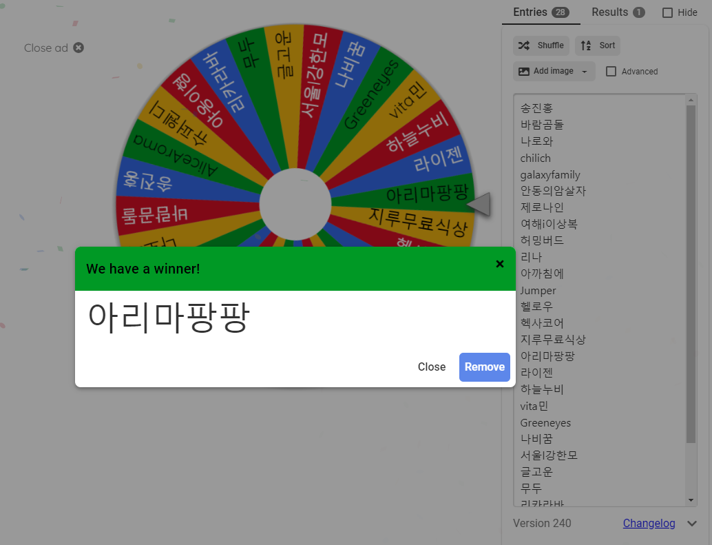712x545 pixels.
Task: Click entry 지루무료식상 in the entries list
Action: 553,340
